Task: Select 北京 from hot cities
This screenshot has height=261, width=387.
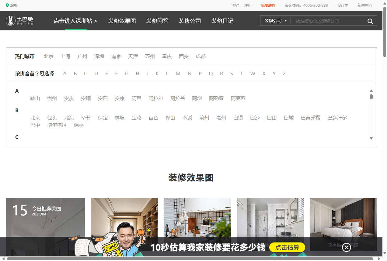Action: tap(49, 56)
